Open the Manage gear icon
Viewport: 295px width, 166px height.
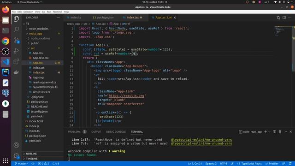17,156
